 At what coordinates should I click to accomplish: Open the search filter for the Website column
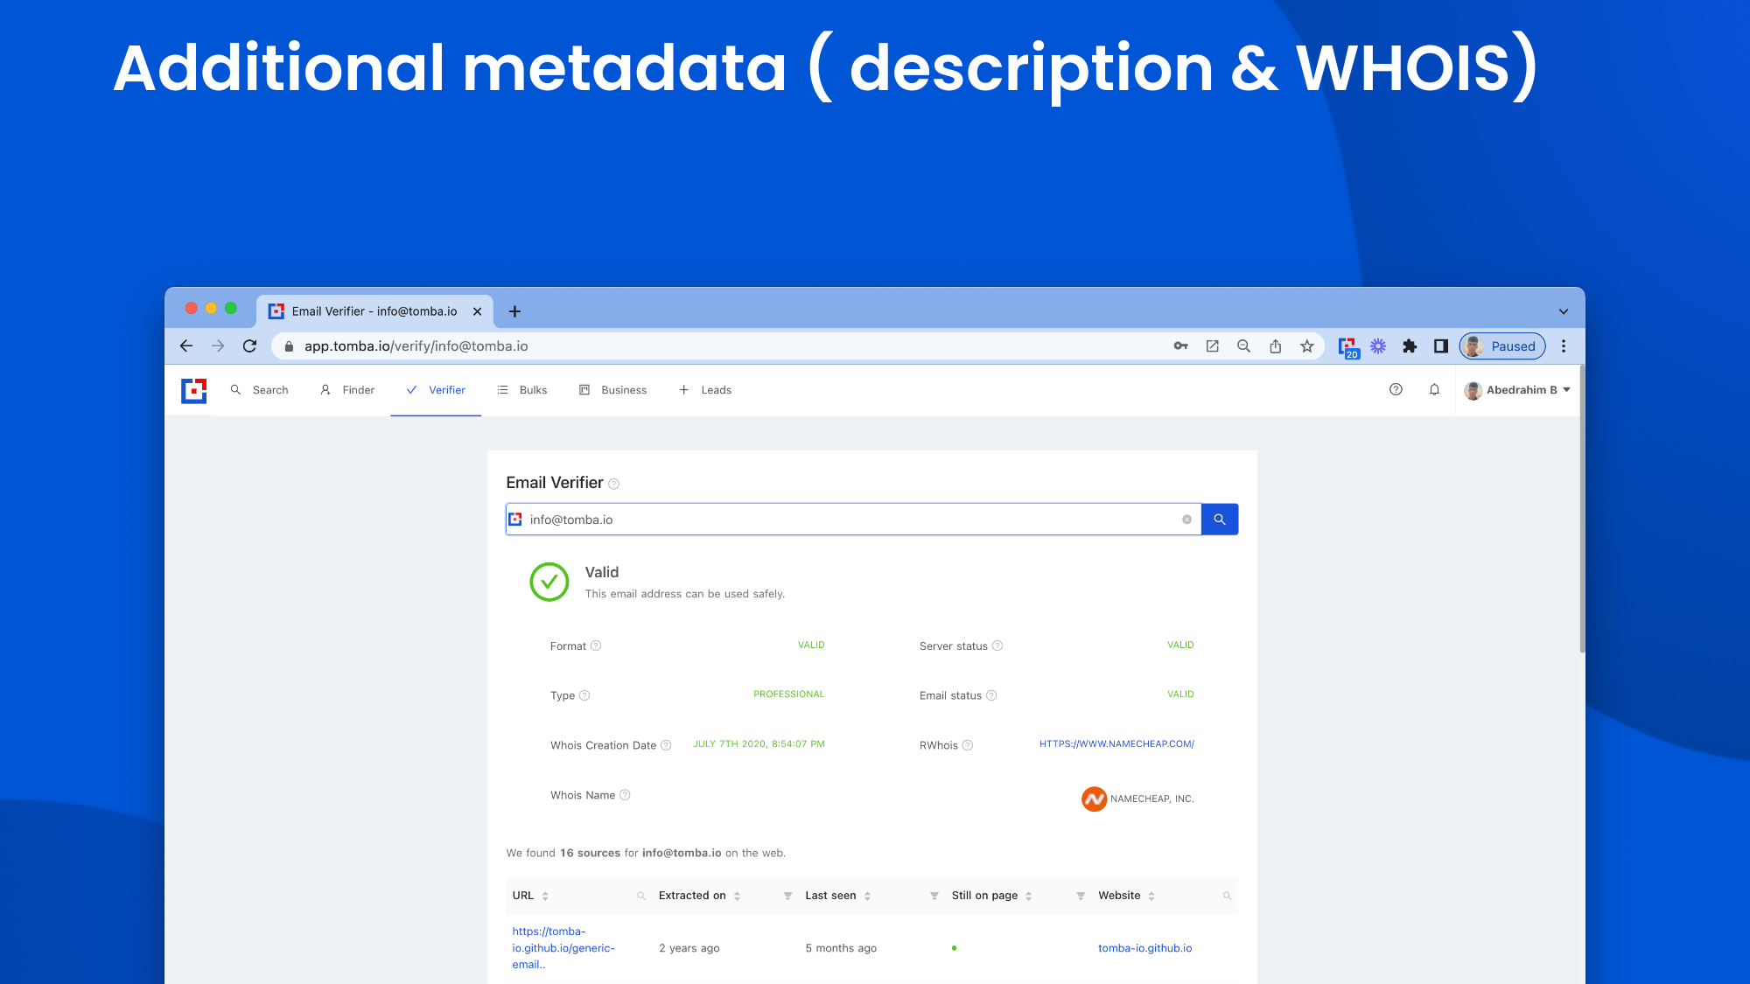pyautogui.click(x=1227, y=896)
